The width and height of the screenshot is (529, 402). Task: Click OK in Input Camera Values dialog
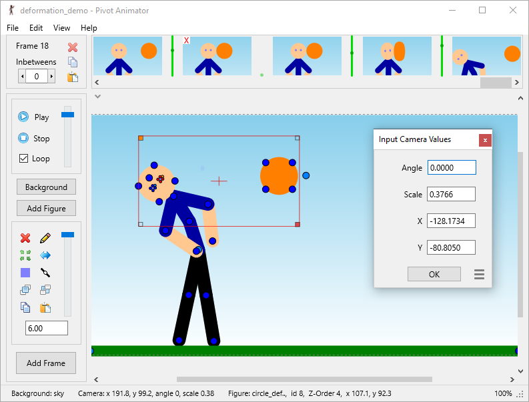click(434, 274)
